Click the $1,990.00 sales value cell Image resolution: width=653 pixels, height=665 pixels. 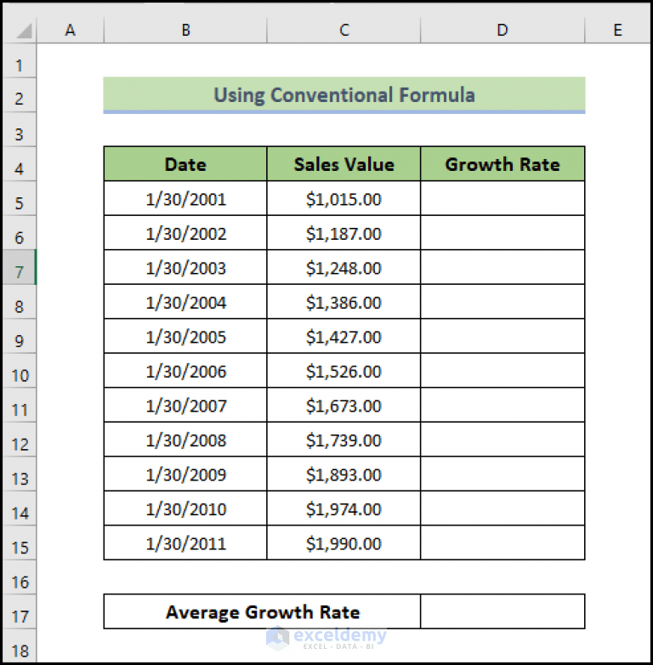[344, 543]
